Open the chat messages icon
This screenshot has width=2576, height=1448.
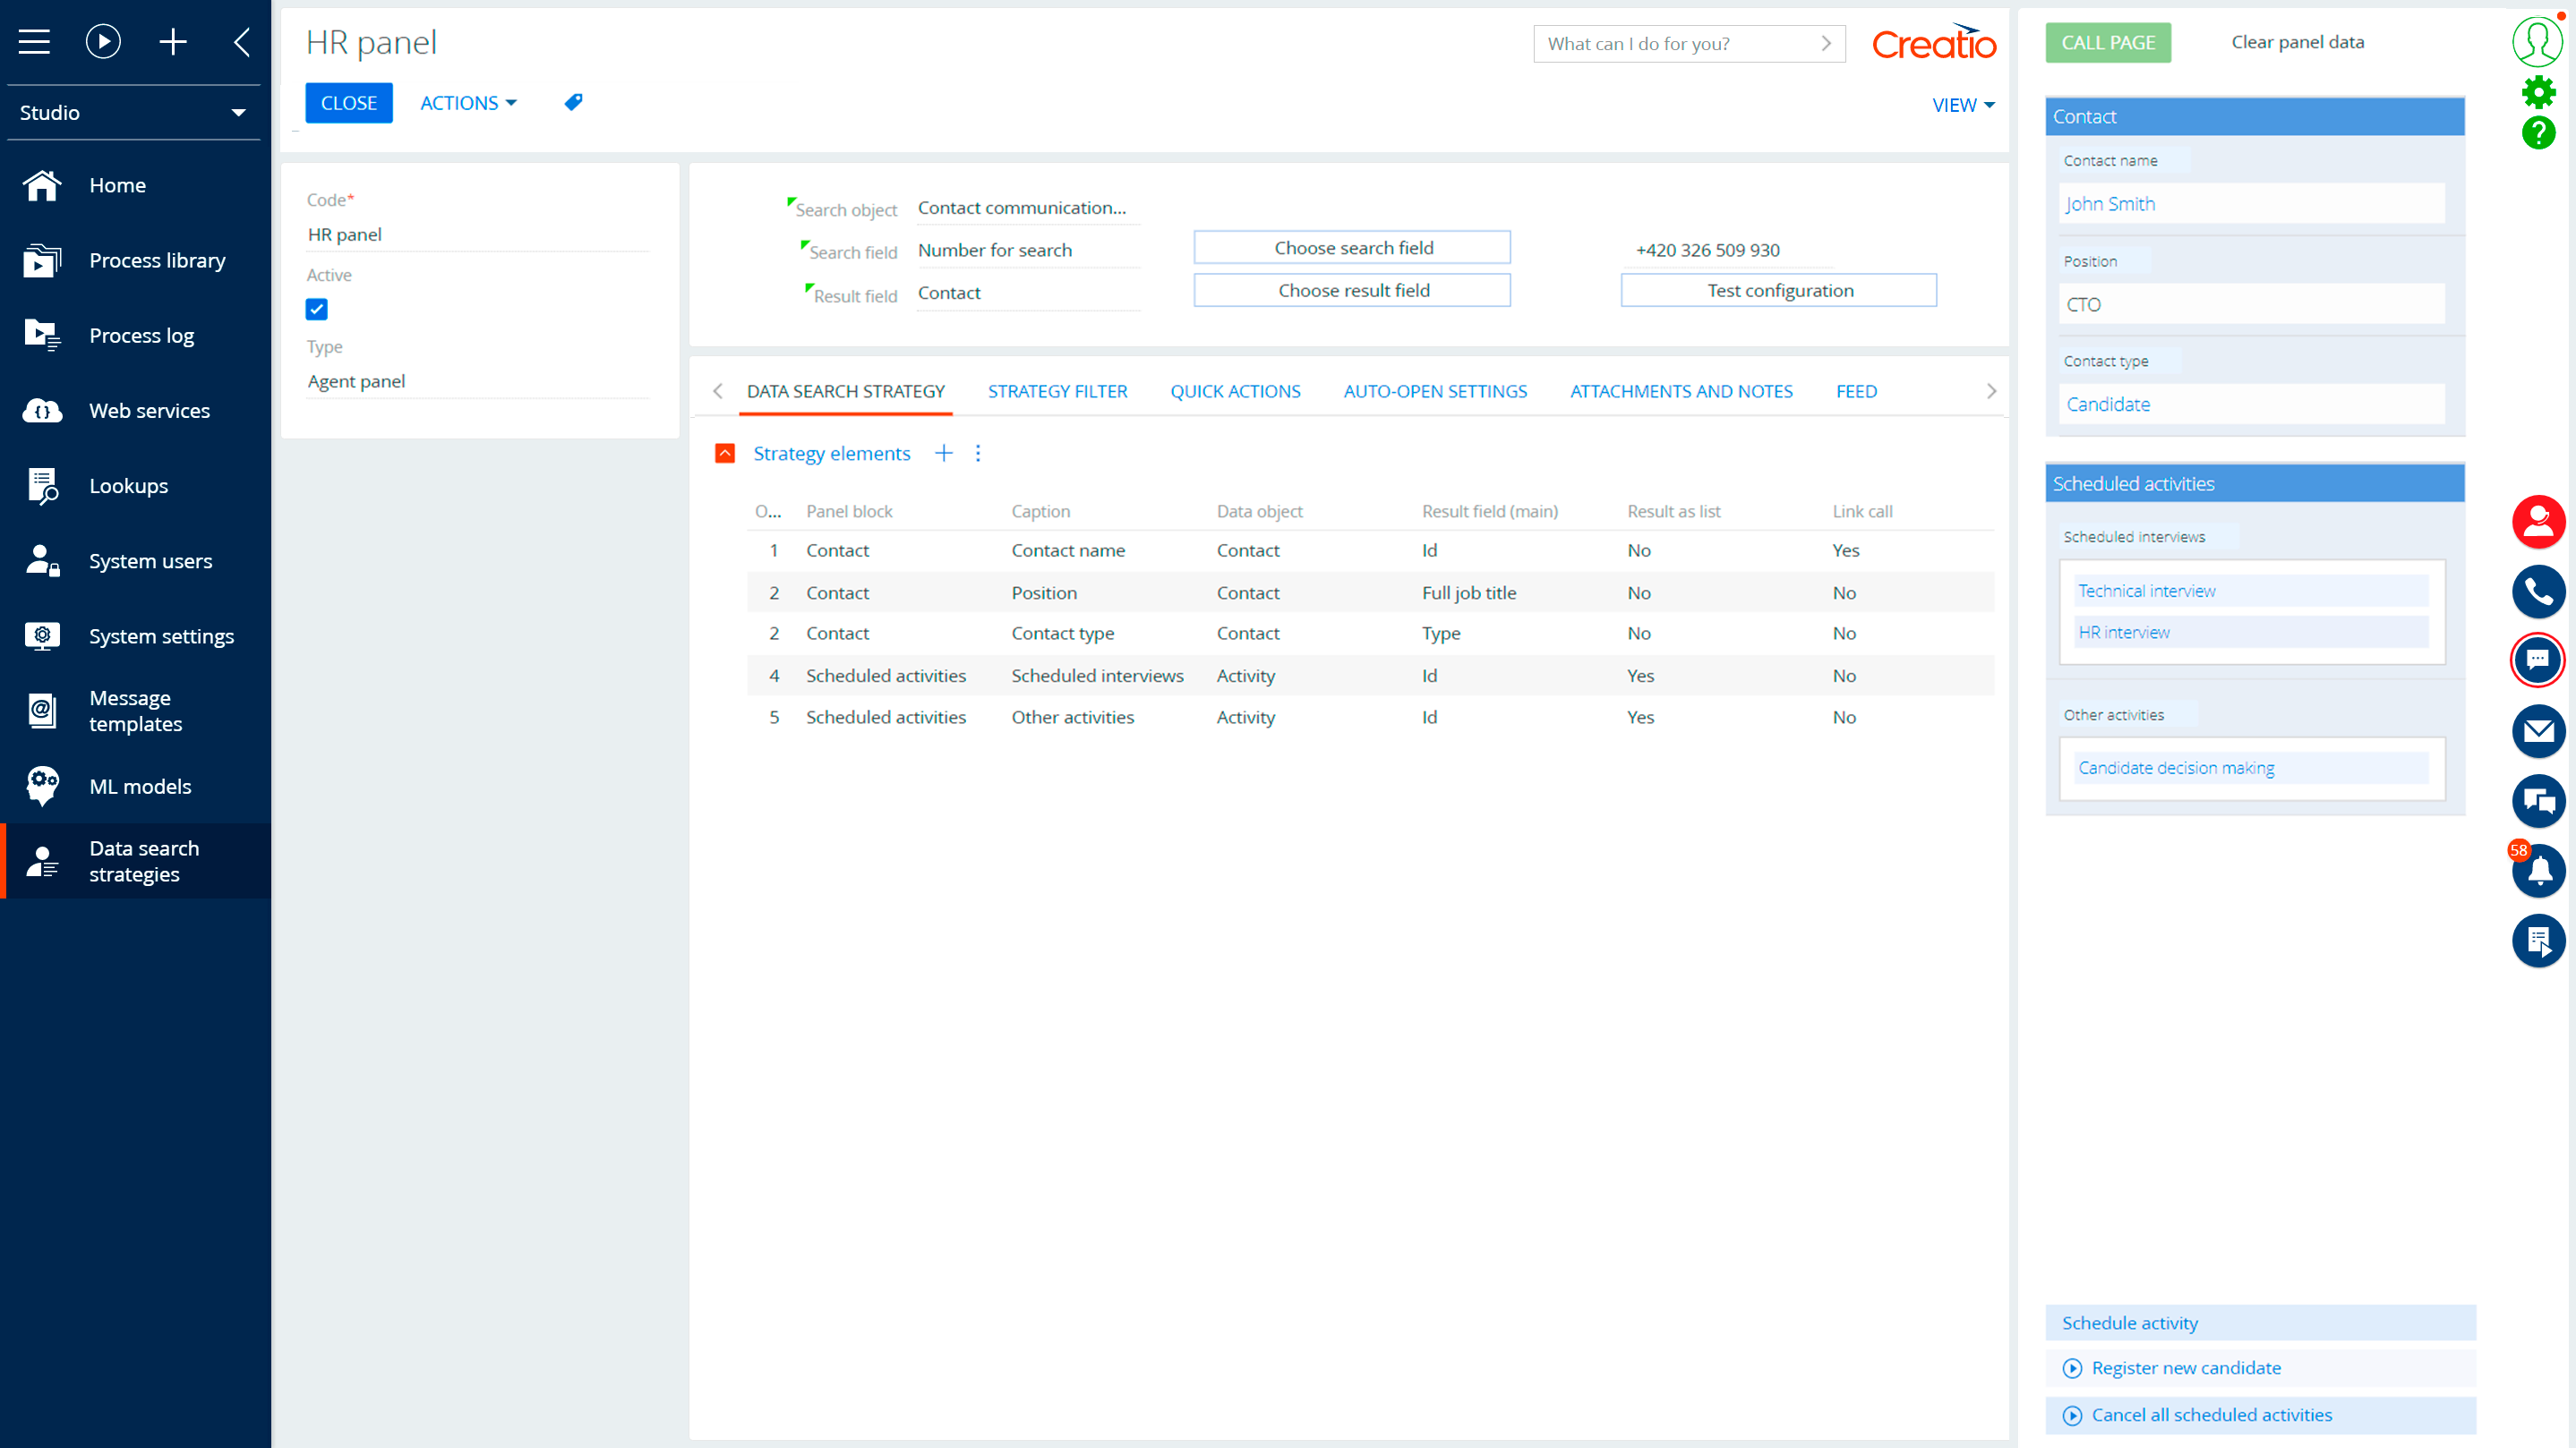coord(2538,660)
